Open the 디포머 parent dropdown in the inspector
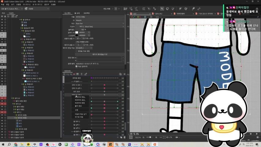The height and width of the screenshot is (147, 261). coord(100,27)
